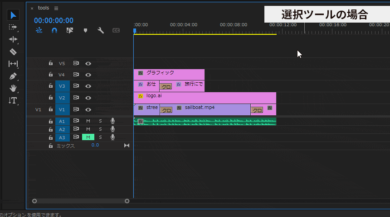Screen dimensions: 390x217
Task: Toggle lock on track A1
Action: tap(51, 121)
